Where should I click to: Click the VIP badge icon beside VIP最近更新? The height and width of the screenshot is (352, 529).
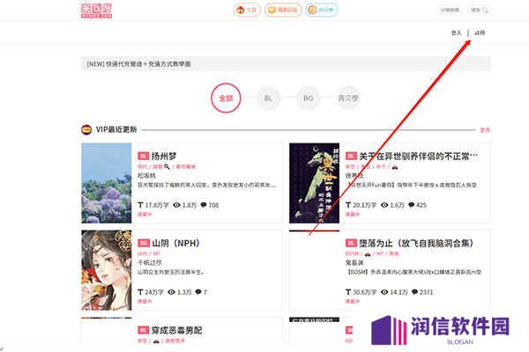86,129
